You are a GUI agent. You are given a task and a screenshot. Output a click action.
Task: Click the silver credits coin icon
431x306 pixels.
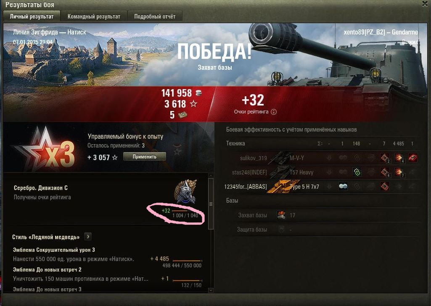(x=198, y=93)
